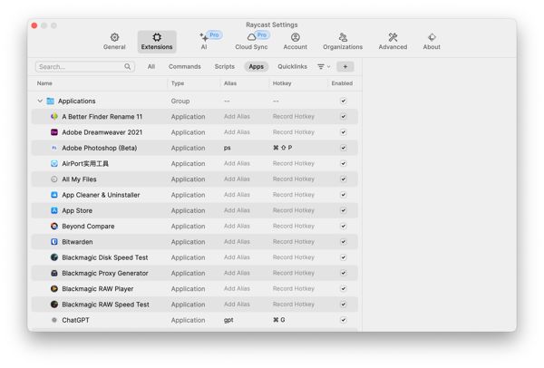Disable the AirPort utility checkbox
Viewport: 544px width, 368px height.
343,163
